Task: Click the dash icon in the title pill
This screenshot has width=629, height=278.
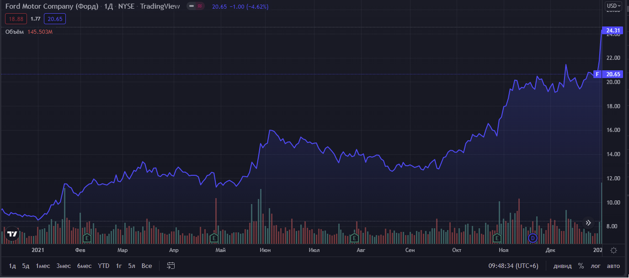Action: coord(192,7)
